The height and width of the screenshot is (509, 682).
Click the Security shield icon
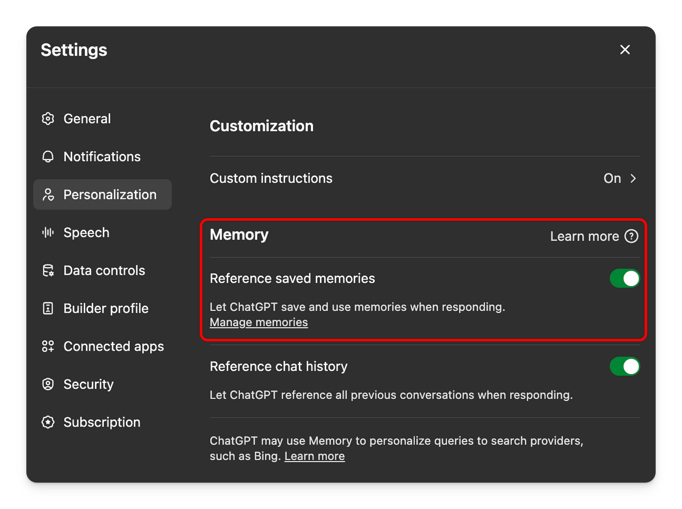tap(48, 384)
